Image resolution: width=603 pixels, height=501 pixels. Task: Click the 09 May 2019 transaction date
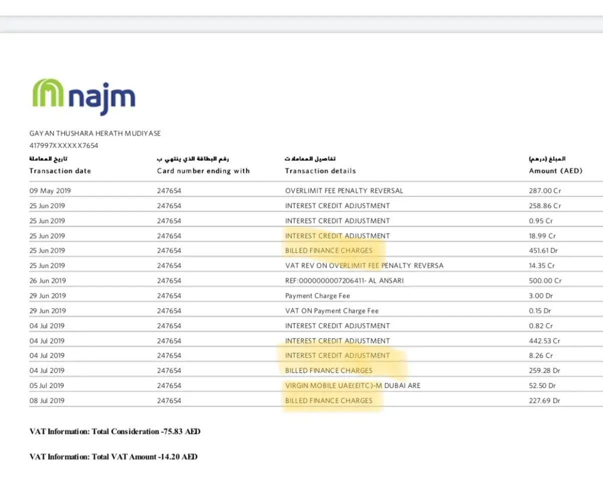50,191
